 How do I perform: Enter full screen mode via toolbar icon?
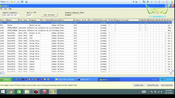pos(22,2)
